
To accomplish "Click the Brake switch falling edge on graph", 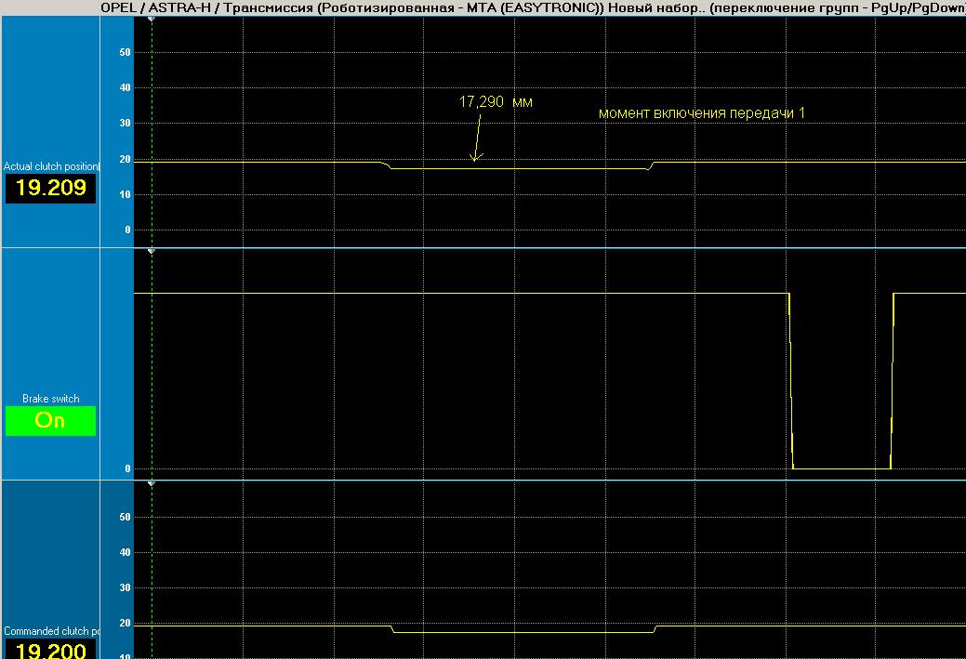I will coord(790,380).
